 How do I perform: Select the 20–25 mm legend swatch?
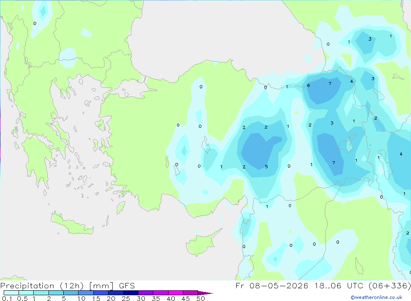[x=116, y=293]
